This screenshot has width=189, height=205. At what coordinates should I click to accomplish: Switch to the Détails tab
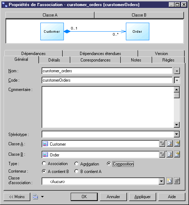click(54, 60)
